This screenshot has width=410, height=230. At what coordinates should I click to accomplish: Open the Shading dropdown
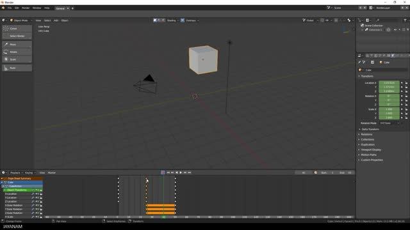pyautogui.click(x=172, y=20)
